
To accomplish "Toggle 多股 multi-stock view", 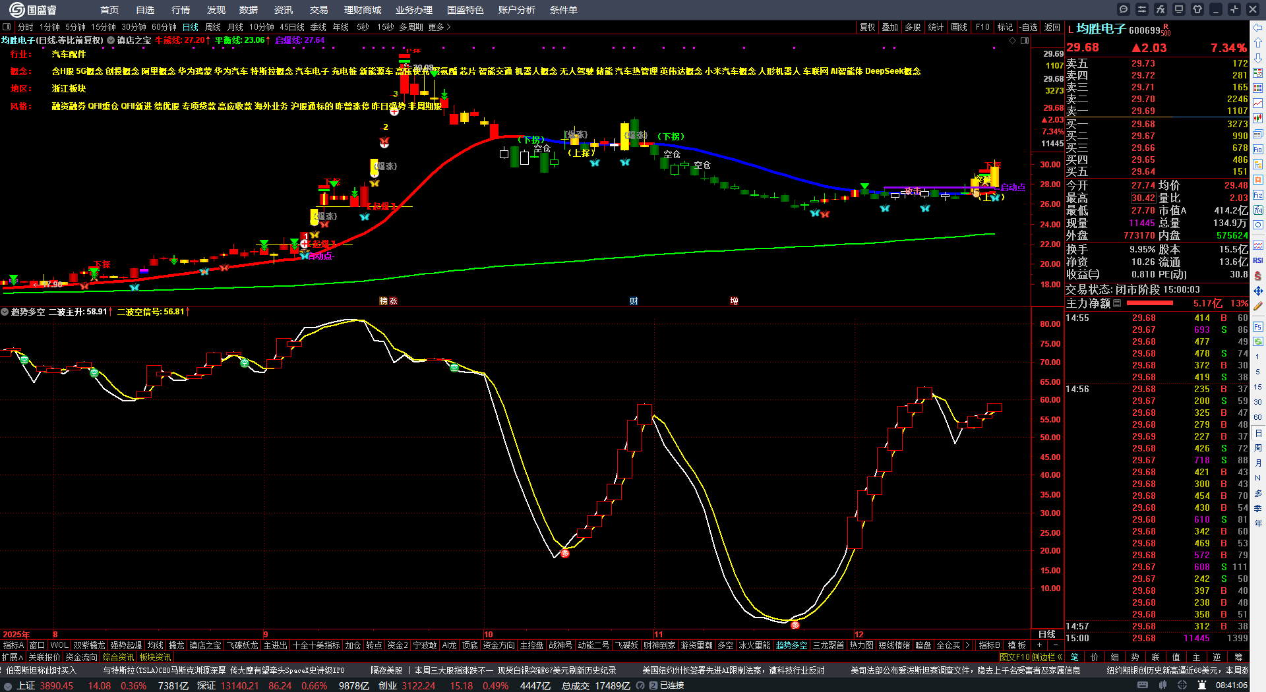I will click(x=913, y=27).
